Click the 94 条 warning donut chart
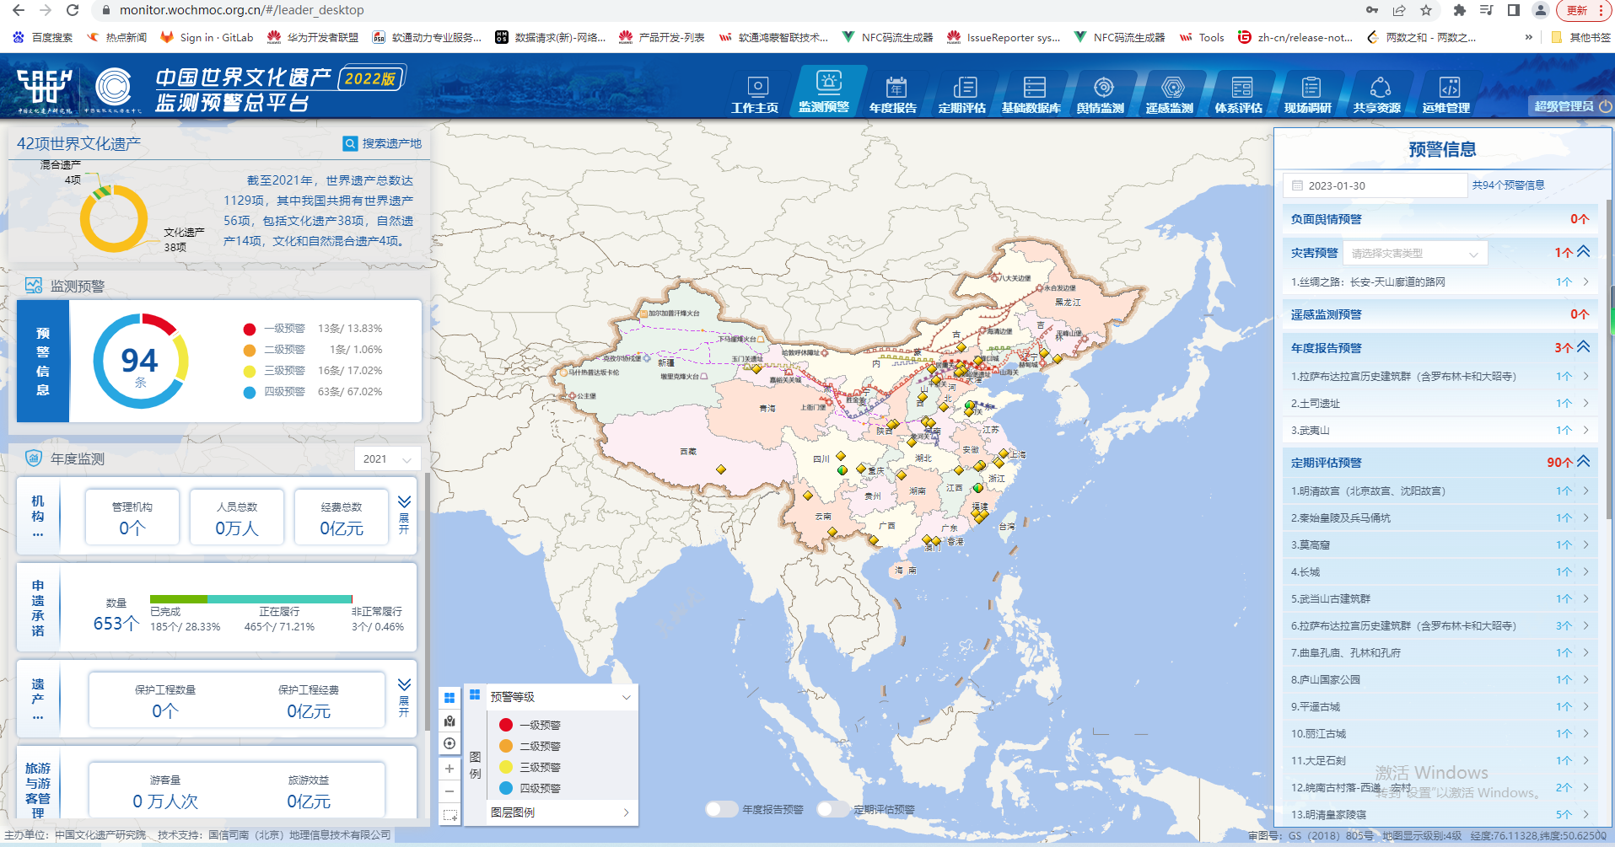 tap(140, 361)
